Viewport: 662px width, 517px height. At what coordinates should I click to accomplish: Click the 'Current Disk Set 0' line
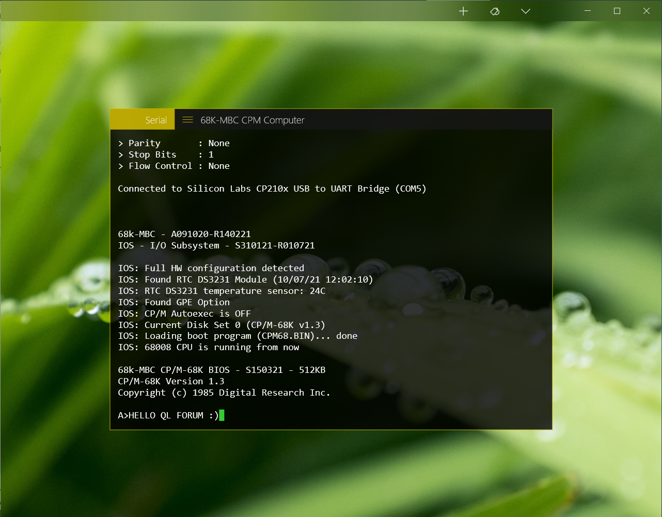[222, 325]
